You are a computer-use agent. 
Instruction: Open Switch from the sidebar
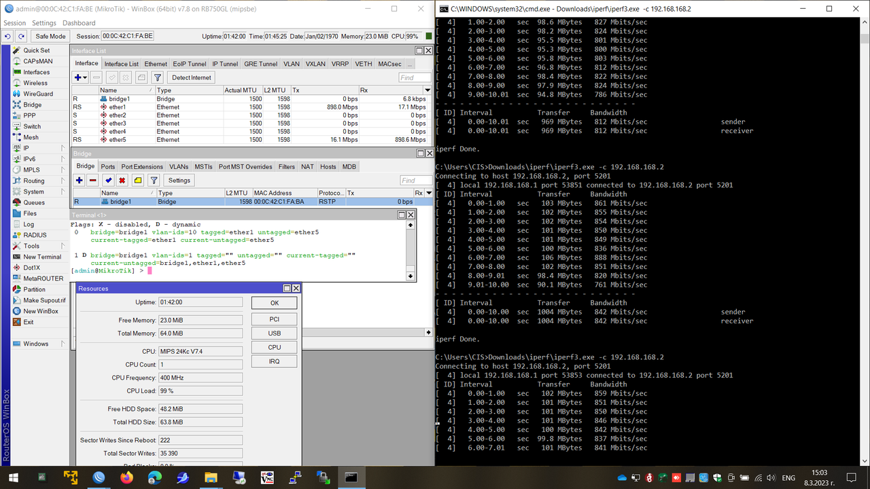coord(32,126)
